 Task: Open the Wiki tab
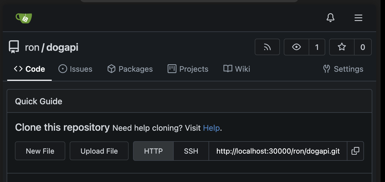(237, 69)
